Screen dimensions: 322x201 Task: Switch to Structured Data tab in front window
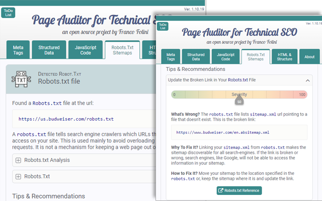[196, 57]
